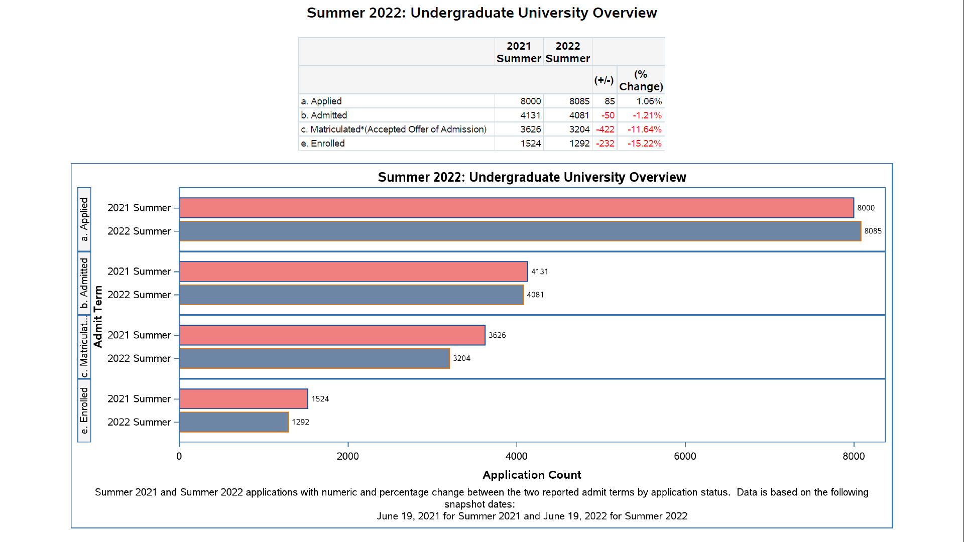This screenshot has height=542, width=964.
Task: Click the 2021 Summer column header
Action: pos(519,52)
